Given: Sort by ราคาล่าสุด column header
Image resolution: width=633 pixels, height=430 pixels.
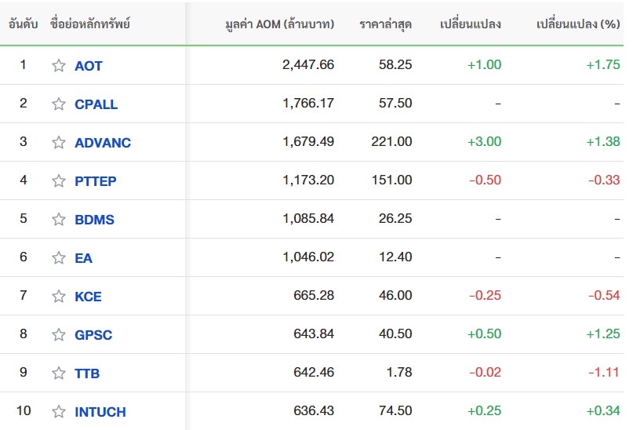Looking at the screenshot, I should click(385, 24).
